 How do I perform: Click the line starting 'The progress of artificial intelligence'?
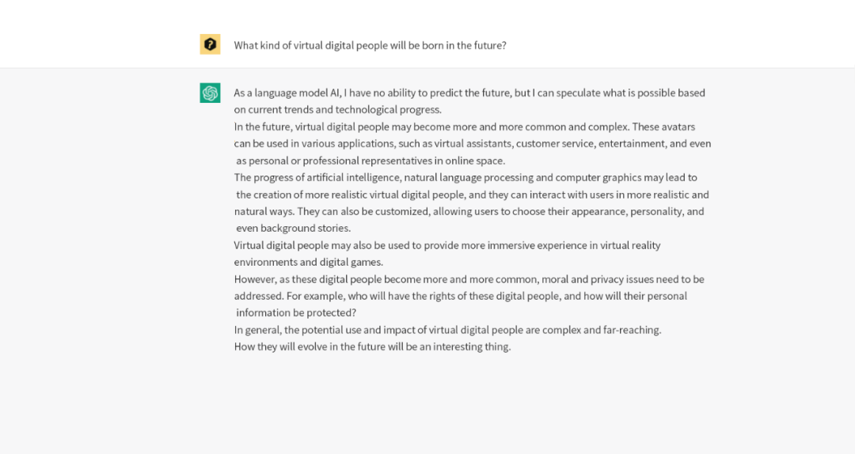465,178
